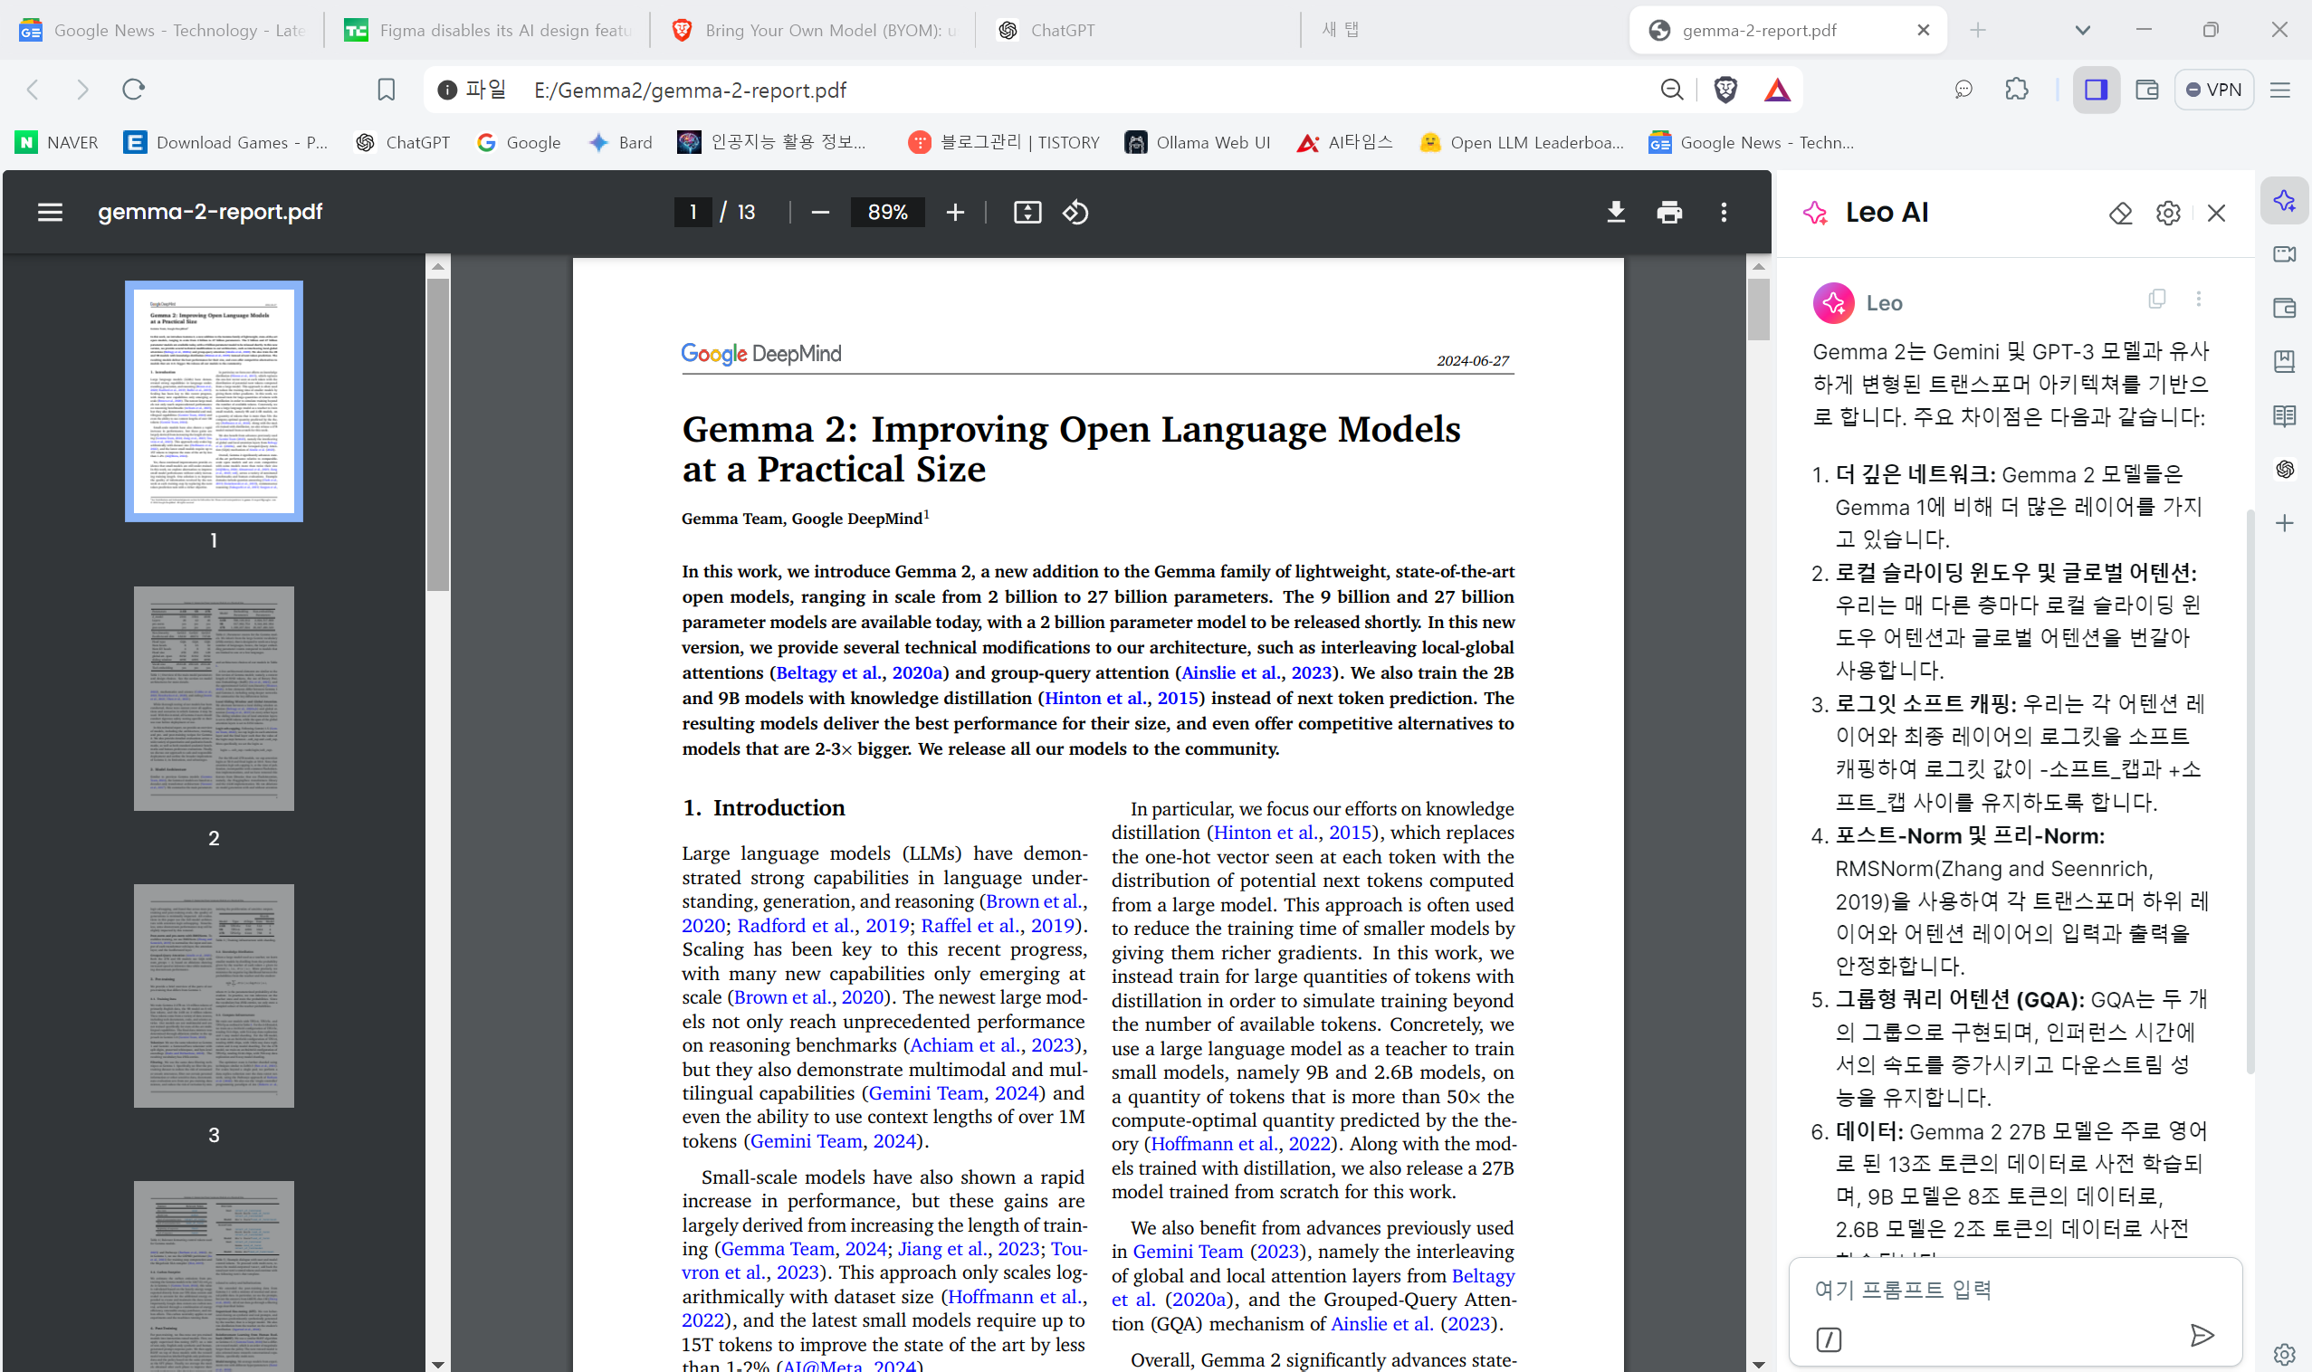Open the ChatGPT sidebar shortcut
Viewport: 2312px width, 1372px height.
coord(2284,470)
